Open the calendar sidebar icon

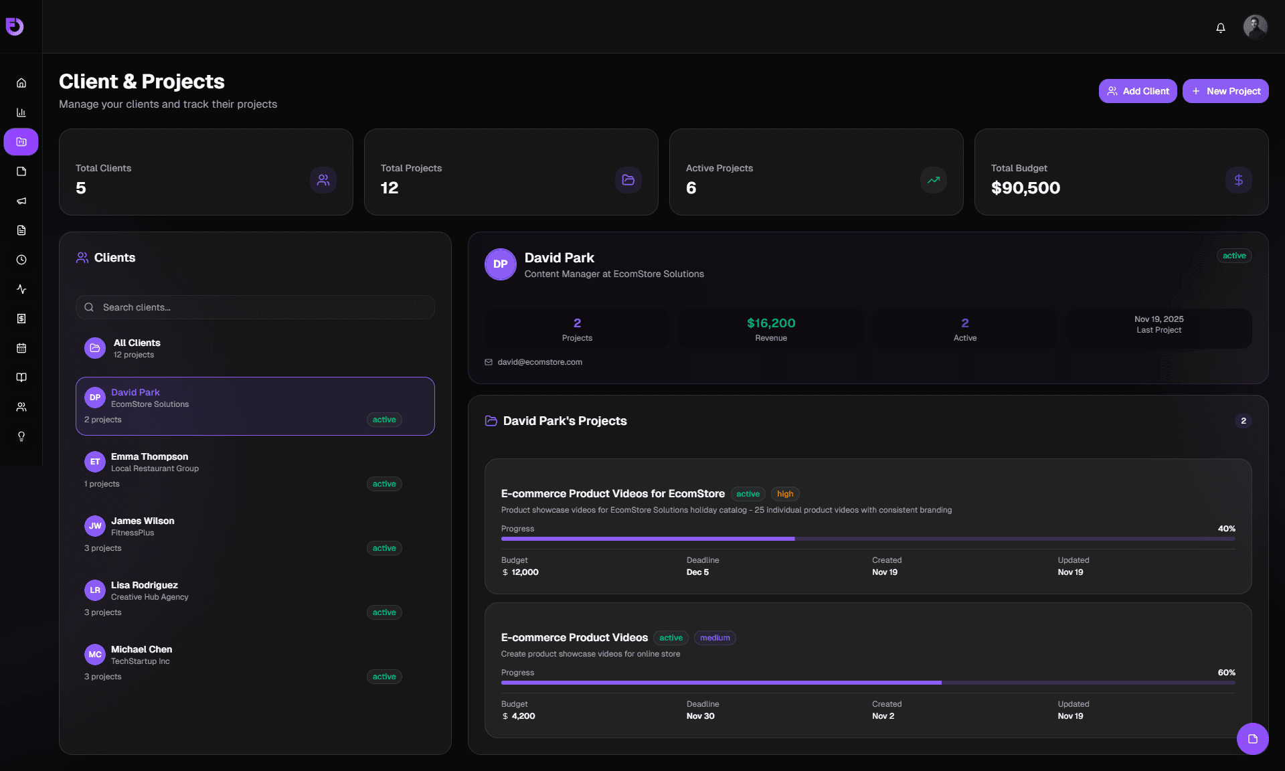click(21, 348)
